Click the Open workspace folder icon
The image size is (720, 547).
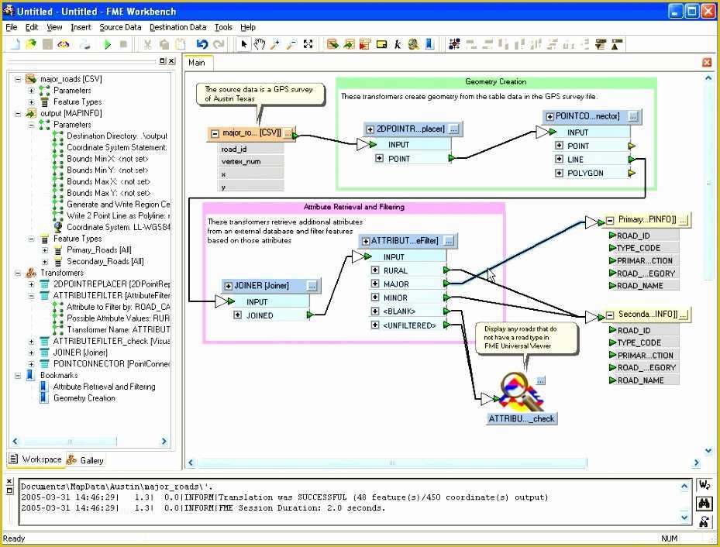click(x=31, y=44)
